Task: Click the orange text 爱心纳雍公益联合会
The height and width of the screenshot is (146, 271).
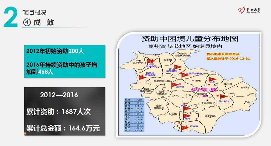Action: coord(223,54)
